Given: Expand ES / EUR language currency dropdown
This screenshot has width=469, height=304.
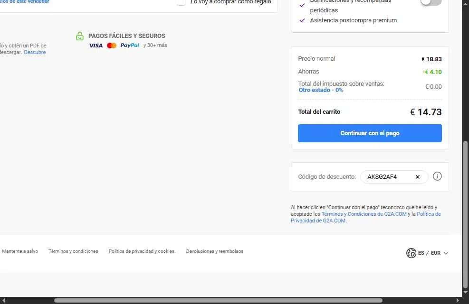Looking at the screenshot, I should pos(427,253).
